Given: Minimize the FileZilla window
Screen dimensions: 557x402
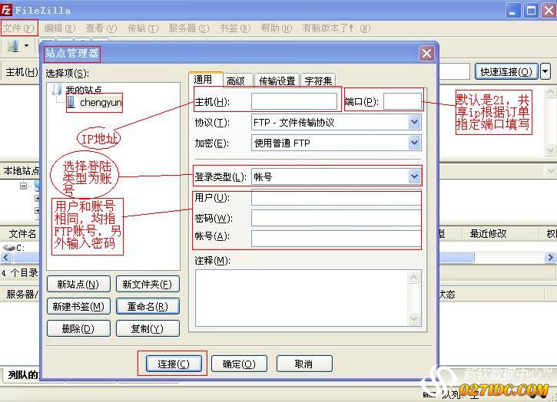Looking at the screenshot, I should pos(512,10).
